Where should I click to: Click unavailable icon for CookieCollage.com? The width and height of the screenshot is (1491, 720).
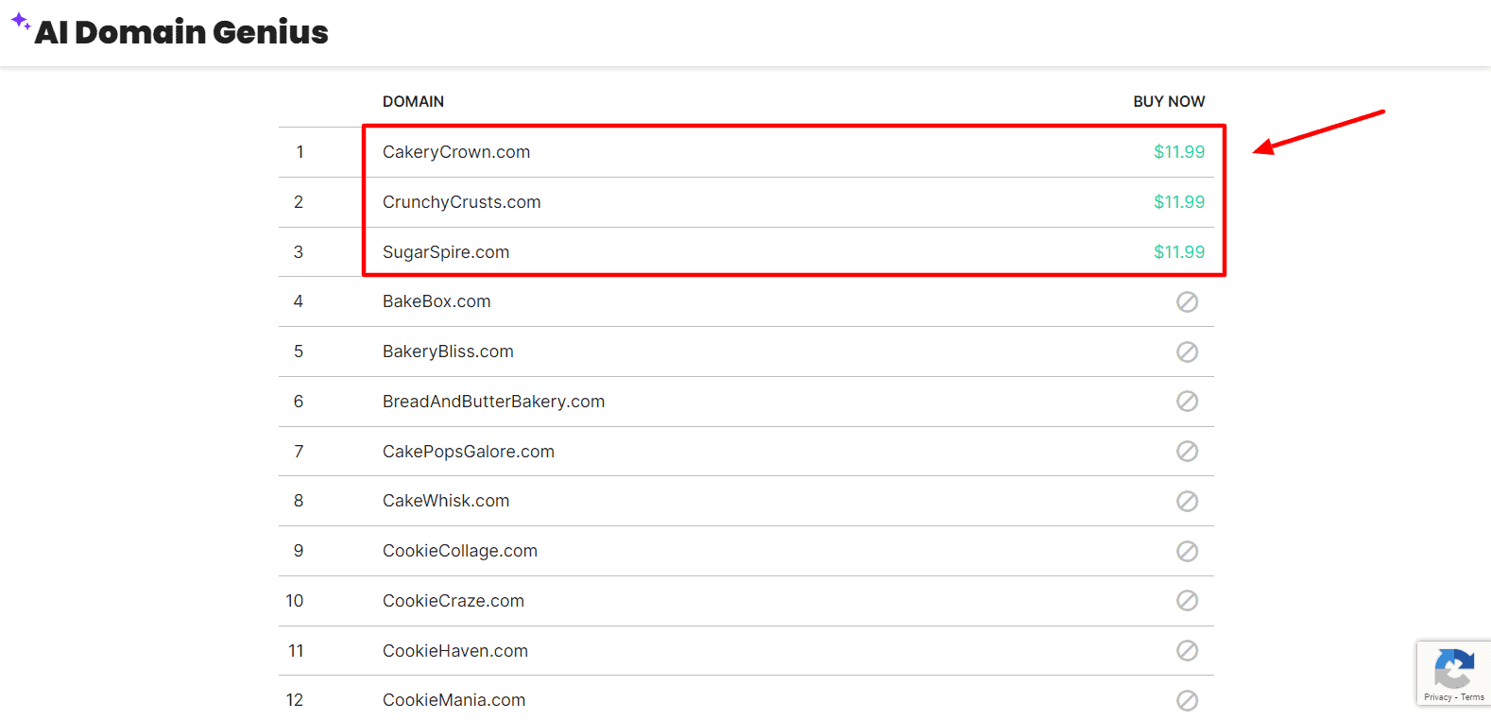tap(1187, 551)
